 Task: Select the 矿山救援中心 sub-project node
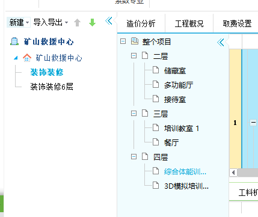(59, 58)
